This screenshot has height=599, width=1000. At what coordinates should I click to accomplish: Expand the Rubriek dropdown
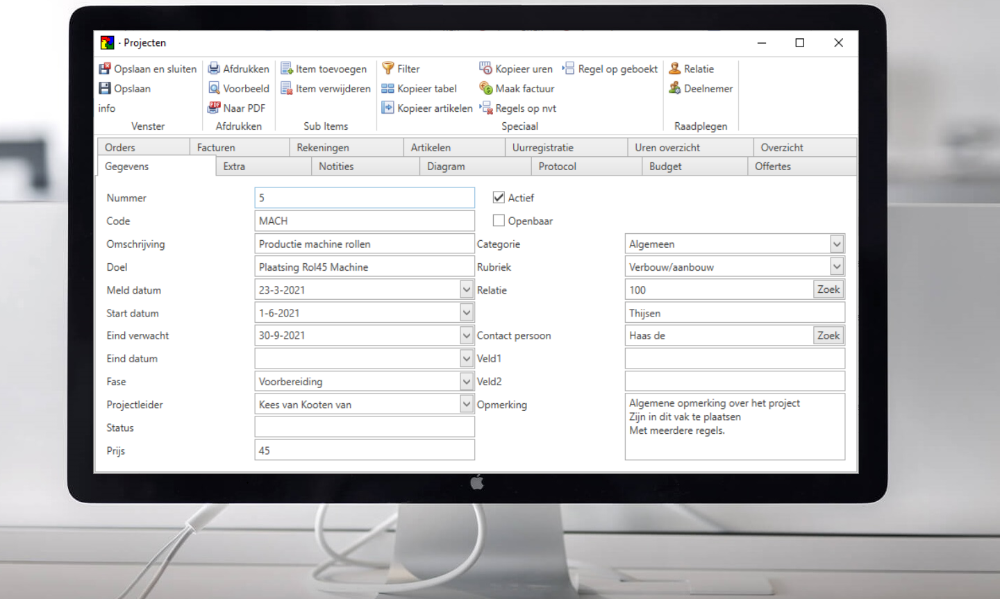coord(837,267)
